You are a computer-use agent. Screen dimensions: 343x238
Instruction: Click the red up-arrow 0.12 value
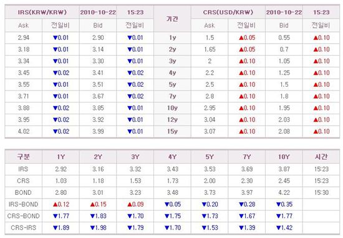61,204
